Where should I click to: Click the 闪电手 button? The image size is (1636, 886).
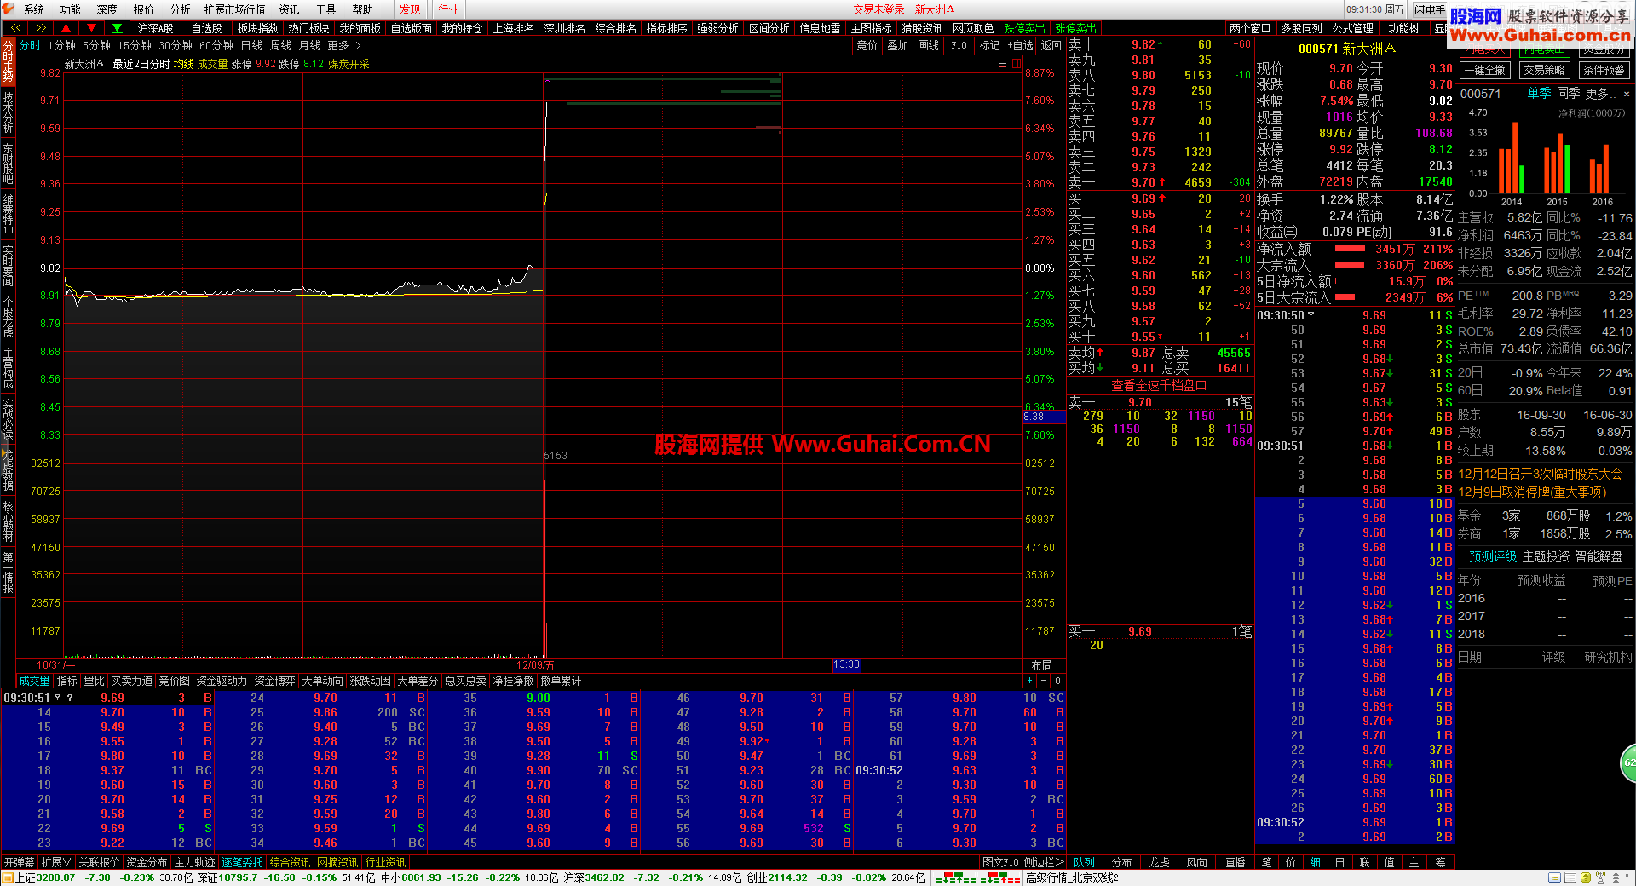point(1429,9)
